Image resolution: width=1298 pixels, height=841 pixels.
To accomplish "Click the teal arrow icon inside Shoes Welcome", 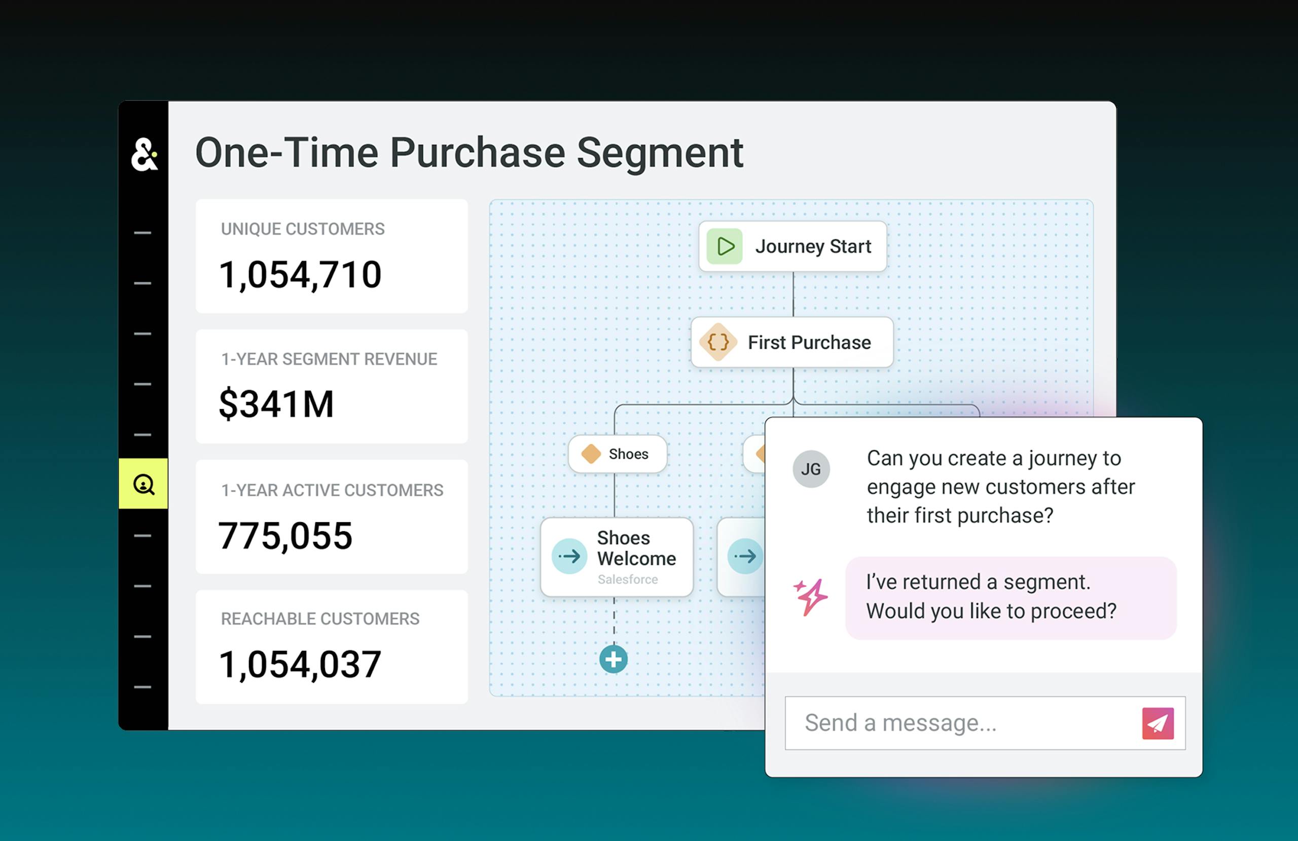I will point(569,557).
